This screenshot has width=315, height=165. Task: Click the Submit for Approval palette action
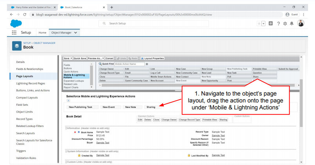[288, 69]
